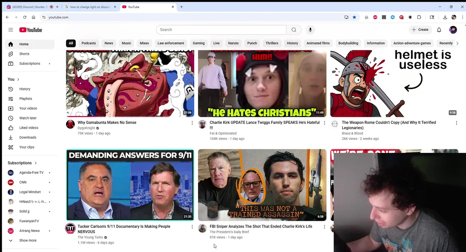Go back with browser back arrow

[7, 17]
